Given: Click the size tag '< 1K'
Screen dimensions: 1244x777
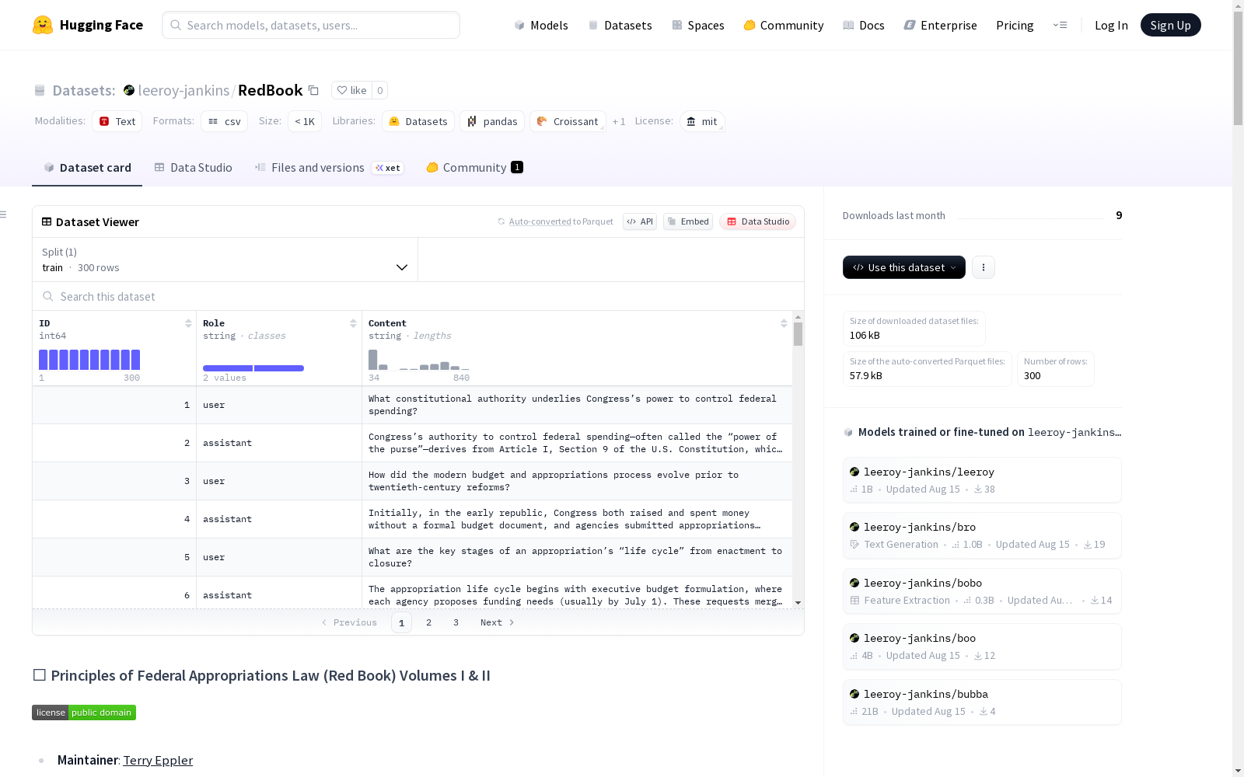Looking at the screenshot, I should click(x=305, y=121).
